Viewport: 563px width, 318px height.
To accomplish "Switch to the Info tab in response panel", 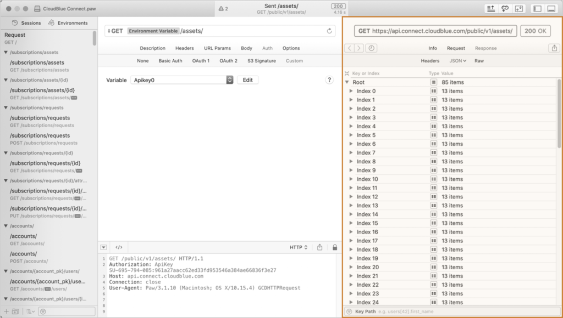I will [433, 48].
